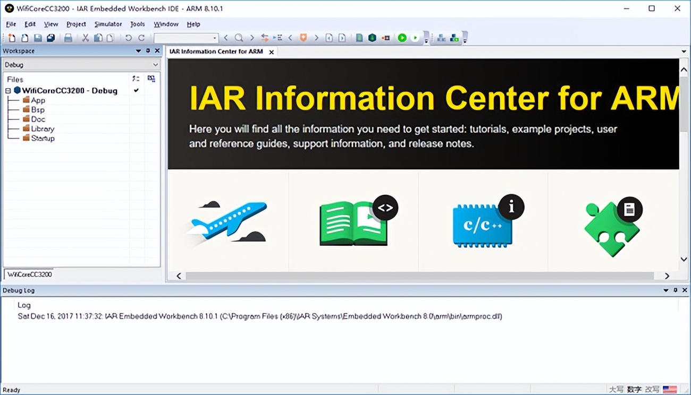Collapse the WifiCoreCC3200 project tree node
Screen dimensions: 691x395
point(8,91)
